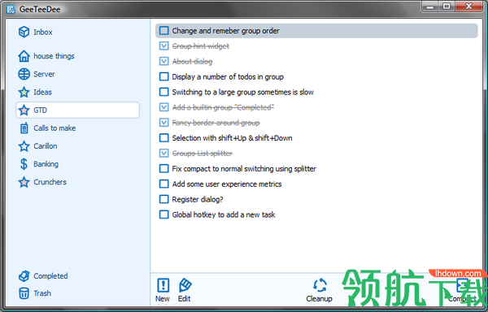Select task text 'Display a number of todos in group'
Image resolution: width=488 pixels, height=312 pixels.
coord(228,76)
